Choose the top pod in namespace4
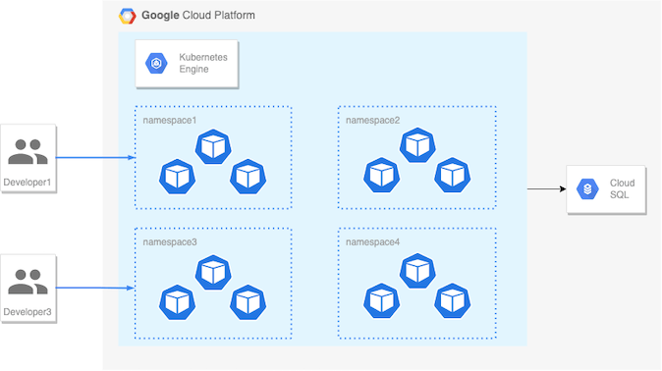The image size is (662, 371). pos(417,271)
